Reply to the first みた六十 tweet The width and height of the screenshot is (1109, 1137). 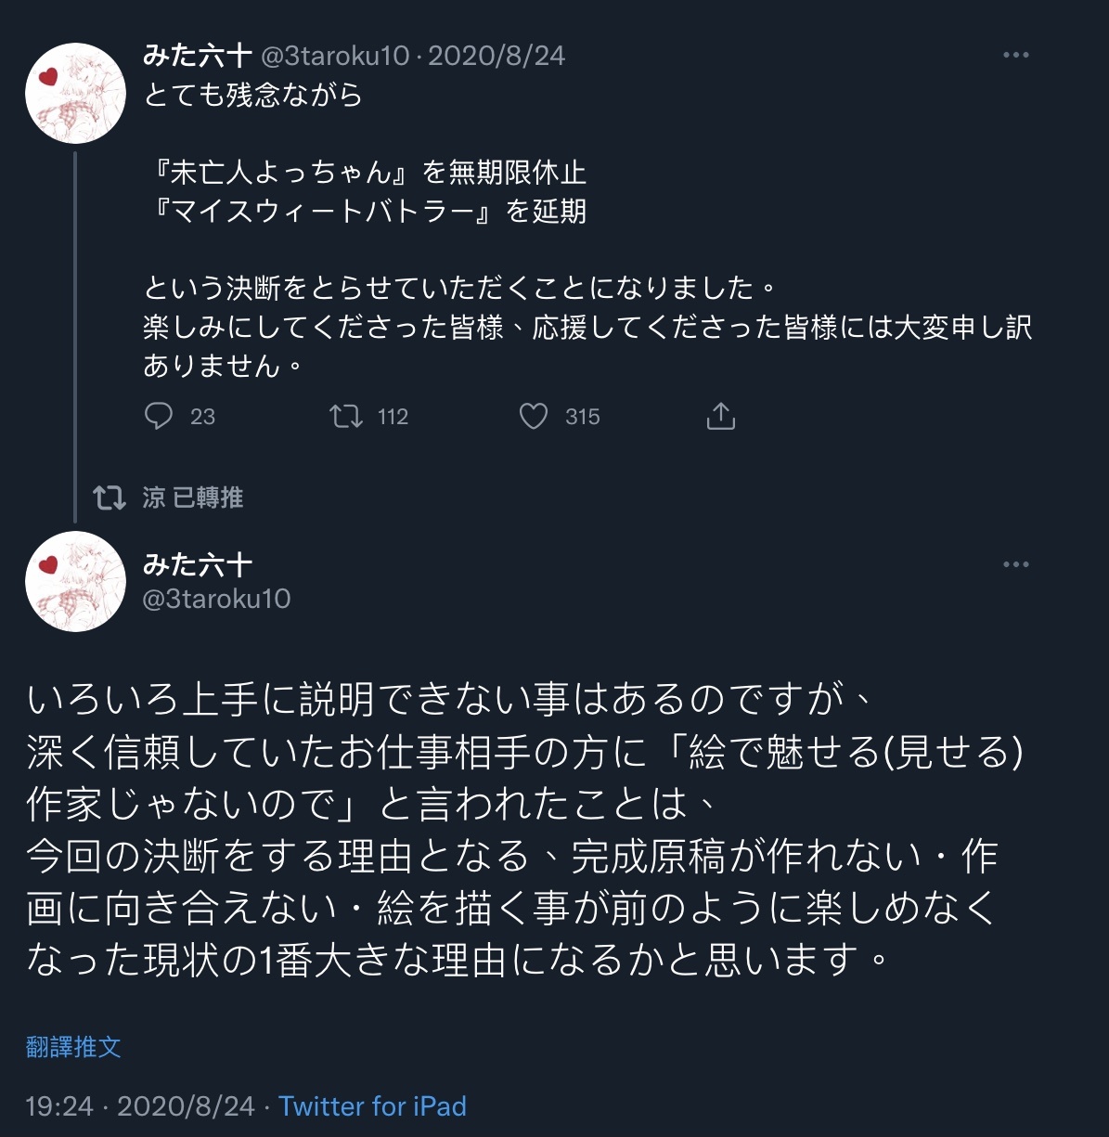[160, 416]
